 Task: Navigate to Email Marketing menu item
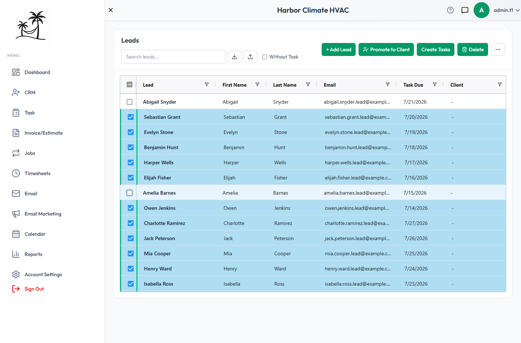point(43,214)
